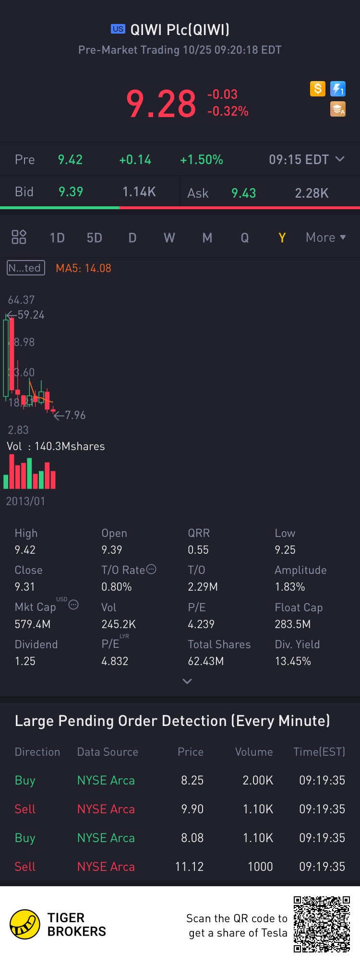Image resolution: width=360 pixels, height=963 pixels.
Task: Tap the blue lightning bolt icon
Action: coord(338,89)
